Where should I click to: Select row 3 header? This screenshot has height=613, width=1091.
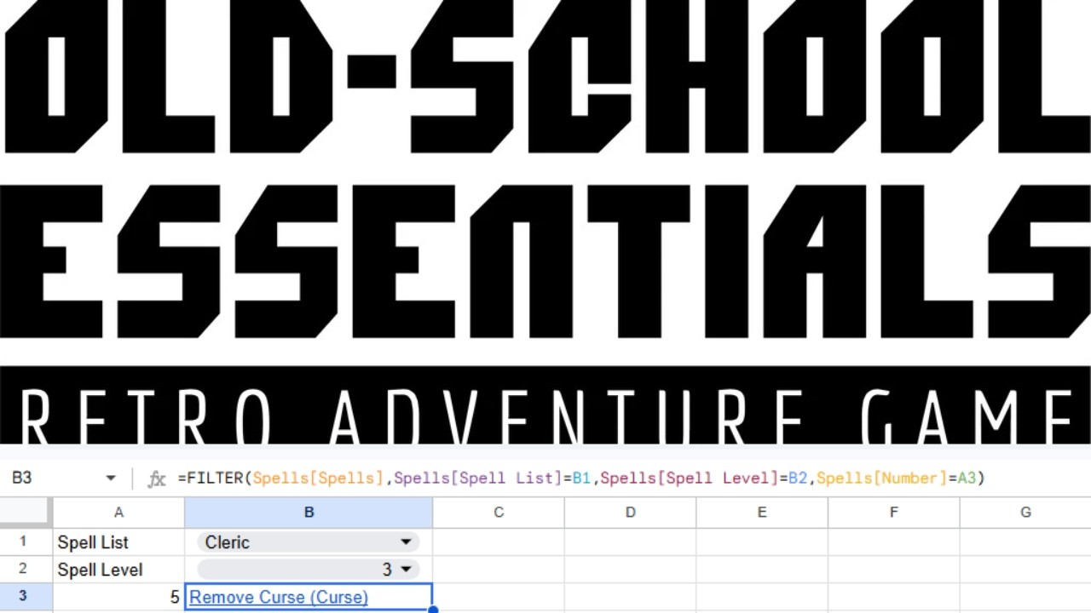24,597
